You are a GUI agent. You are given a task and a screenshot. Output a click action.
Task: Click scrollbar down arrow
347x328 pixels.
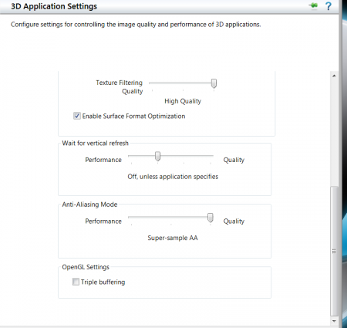tap(334, 321)
